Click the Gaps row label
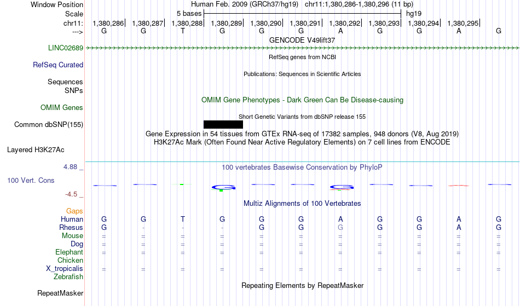Viewport: 520px width, 306px height. [74, 211]
